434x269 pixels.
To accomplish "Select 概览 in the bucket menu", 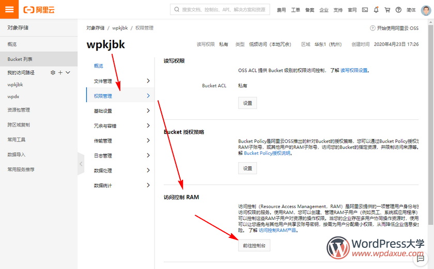I will (x=99, y=66).
